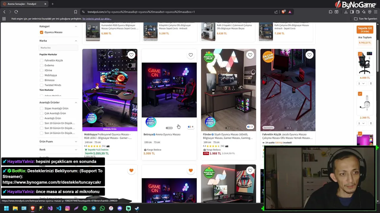Click the Betroya desk color variants badge
This screenshot has width=380, height=213.
coord(191,127)
